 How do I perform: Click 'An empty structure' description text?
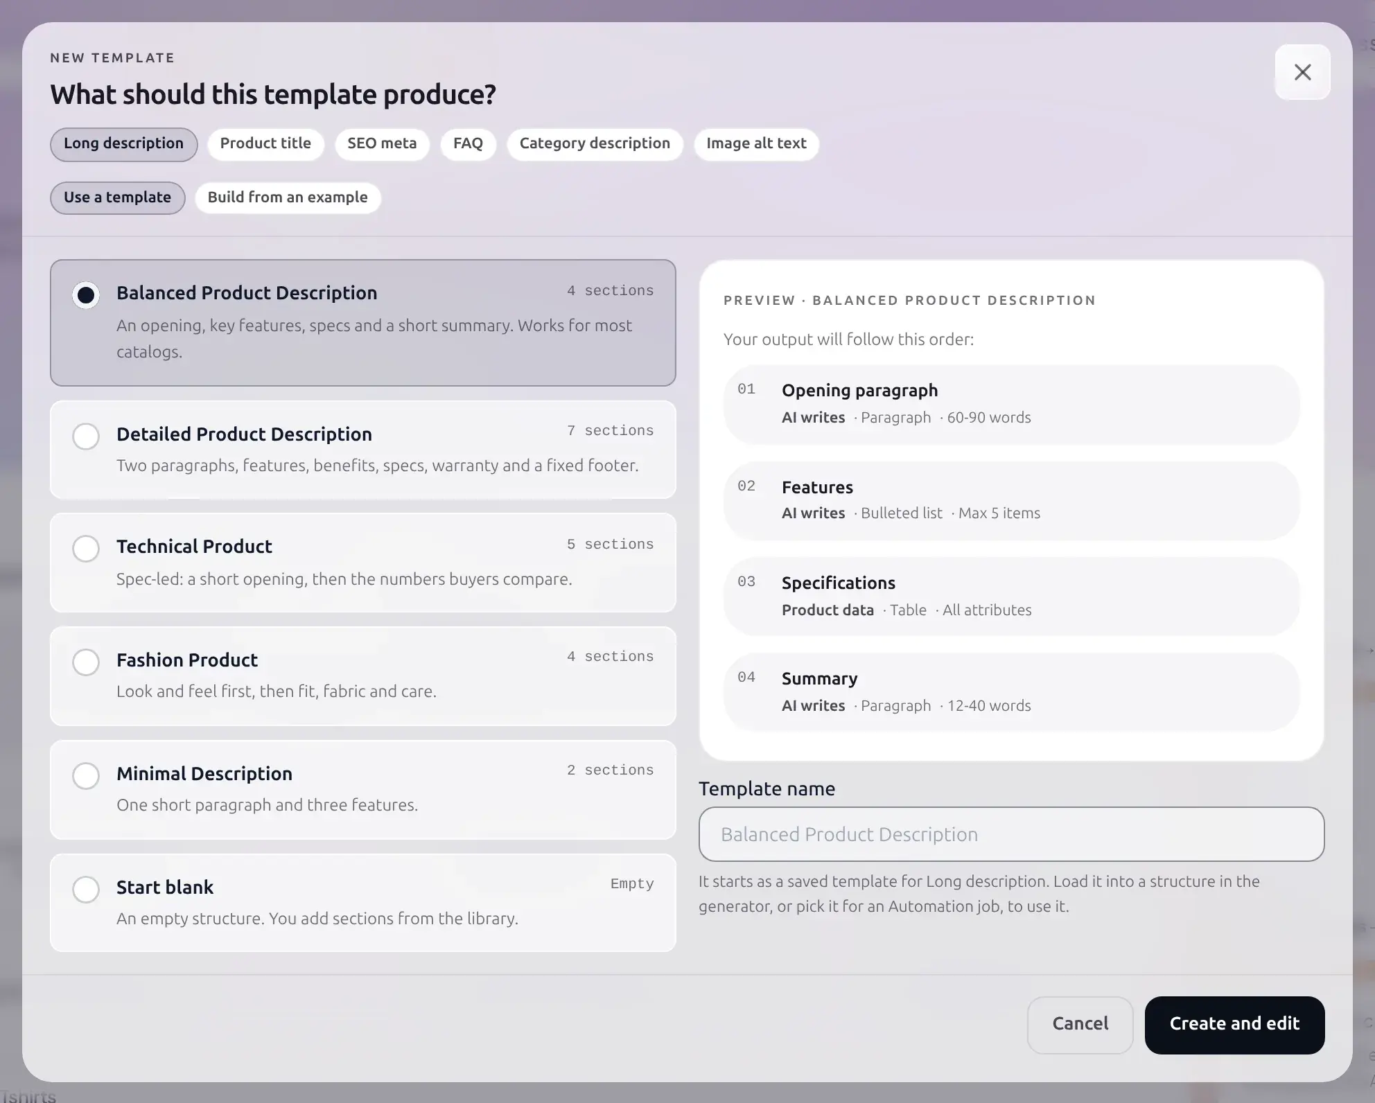(317, 919)
